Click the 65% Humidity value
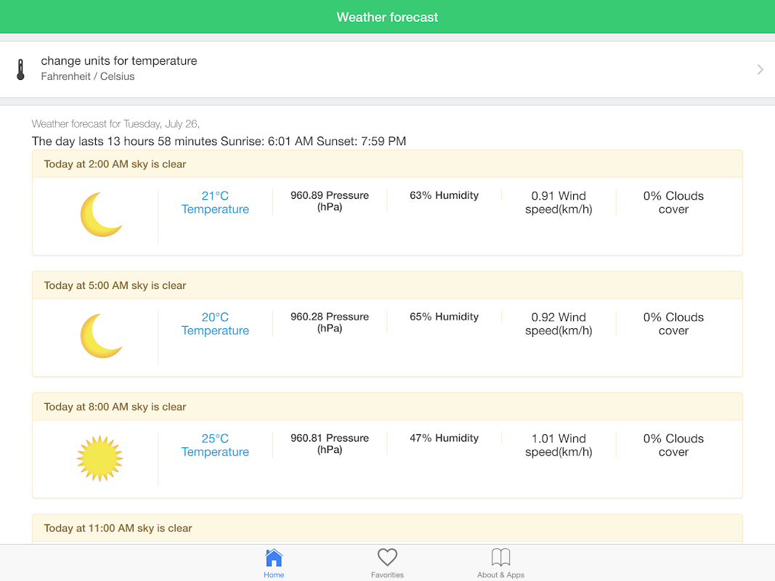 pos(444,317)
